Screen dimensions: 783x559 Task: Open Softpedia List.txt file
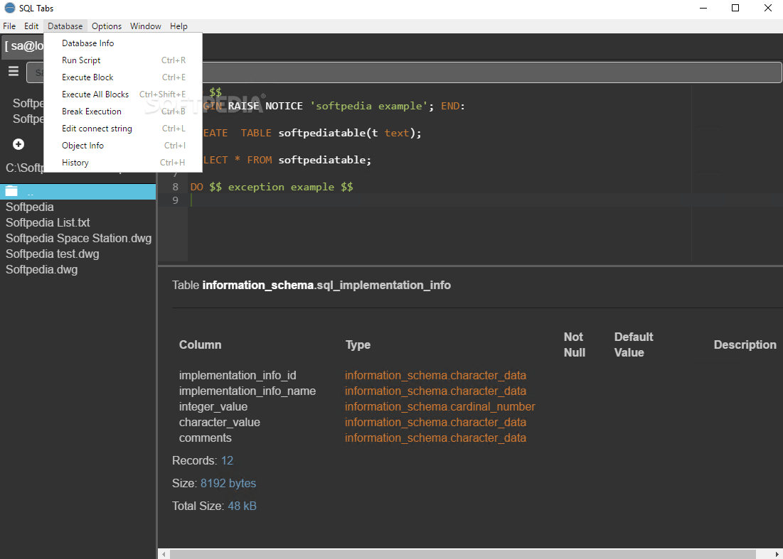click(x=48, y=223)
